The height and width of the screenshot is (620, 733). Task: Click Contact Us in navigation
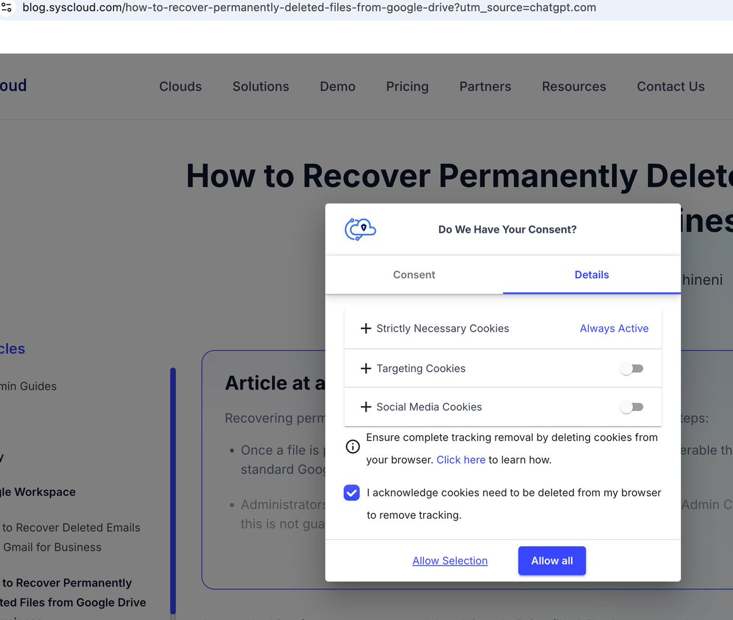coord(671,87)
